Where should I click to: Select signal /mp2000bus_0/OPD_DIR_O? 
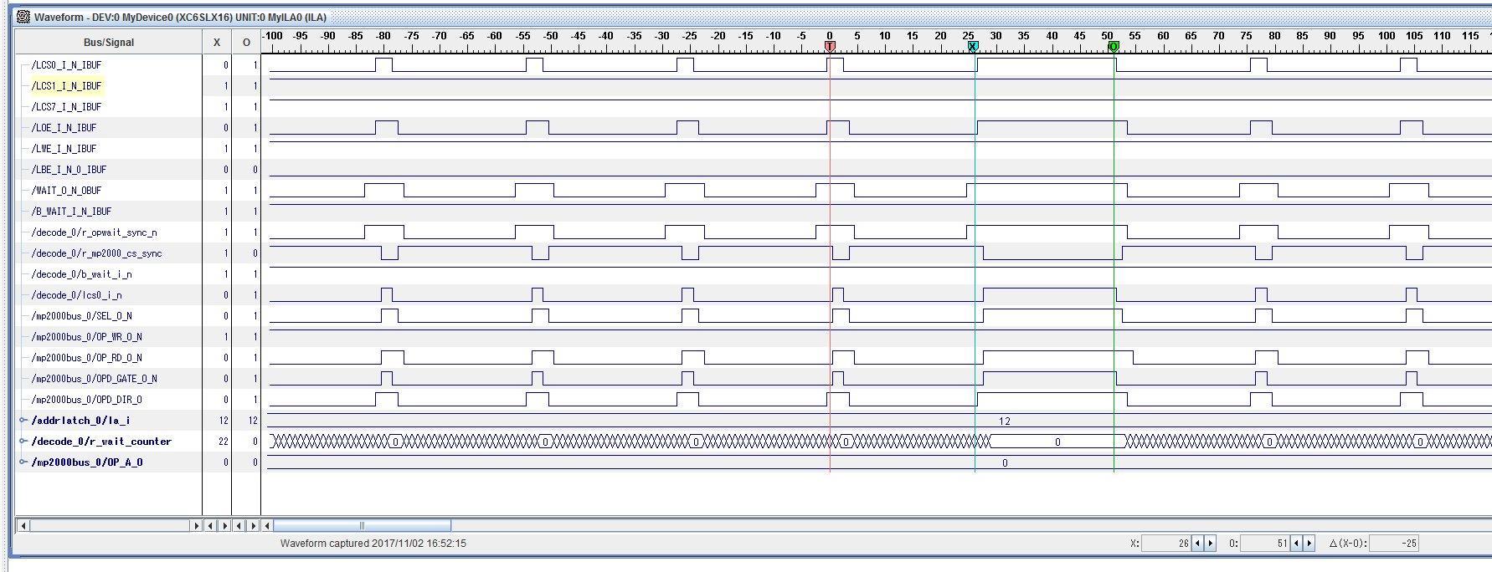(86, 399)
